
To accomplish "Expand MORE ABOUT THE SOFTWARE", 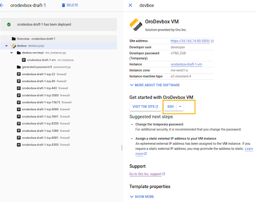I will pyautogui.click(x=155, y=85).
